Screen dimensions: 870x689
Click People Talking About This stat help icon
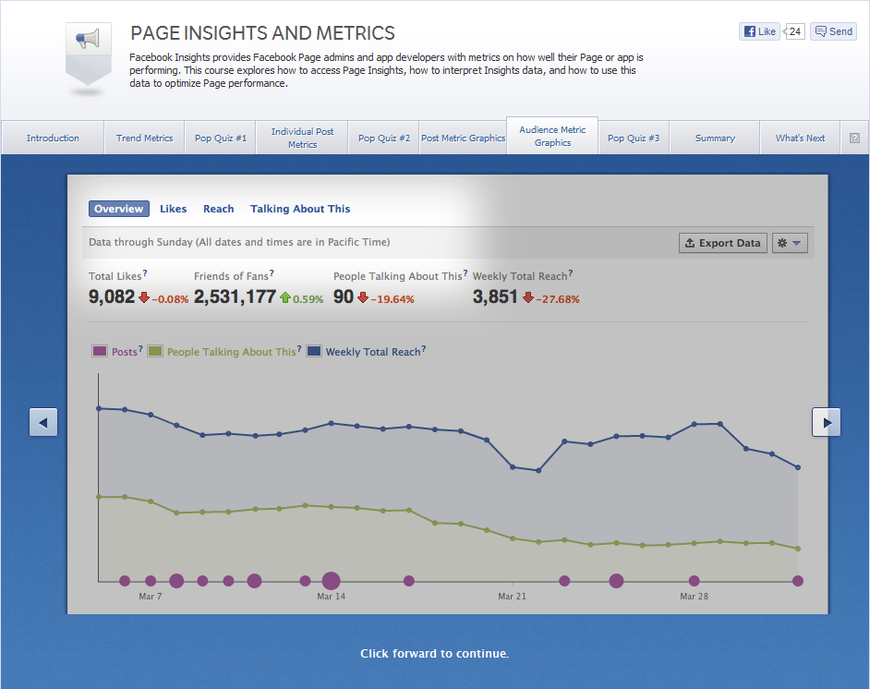[465, 273]
